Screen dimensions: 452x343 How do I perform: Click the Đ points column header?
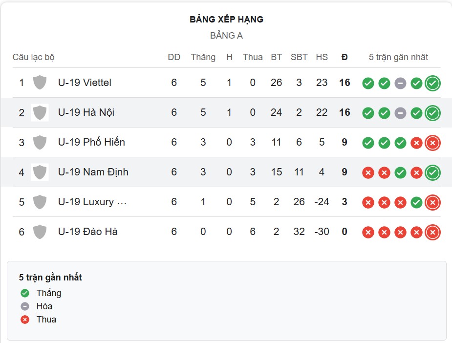point(344,57)
